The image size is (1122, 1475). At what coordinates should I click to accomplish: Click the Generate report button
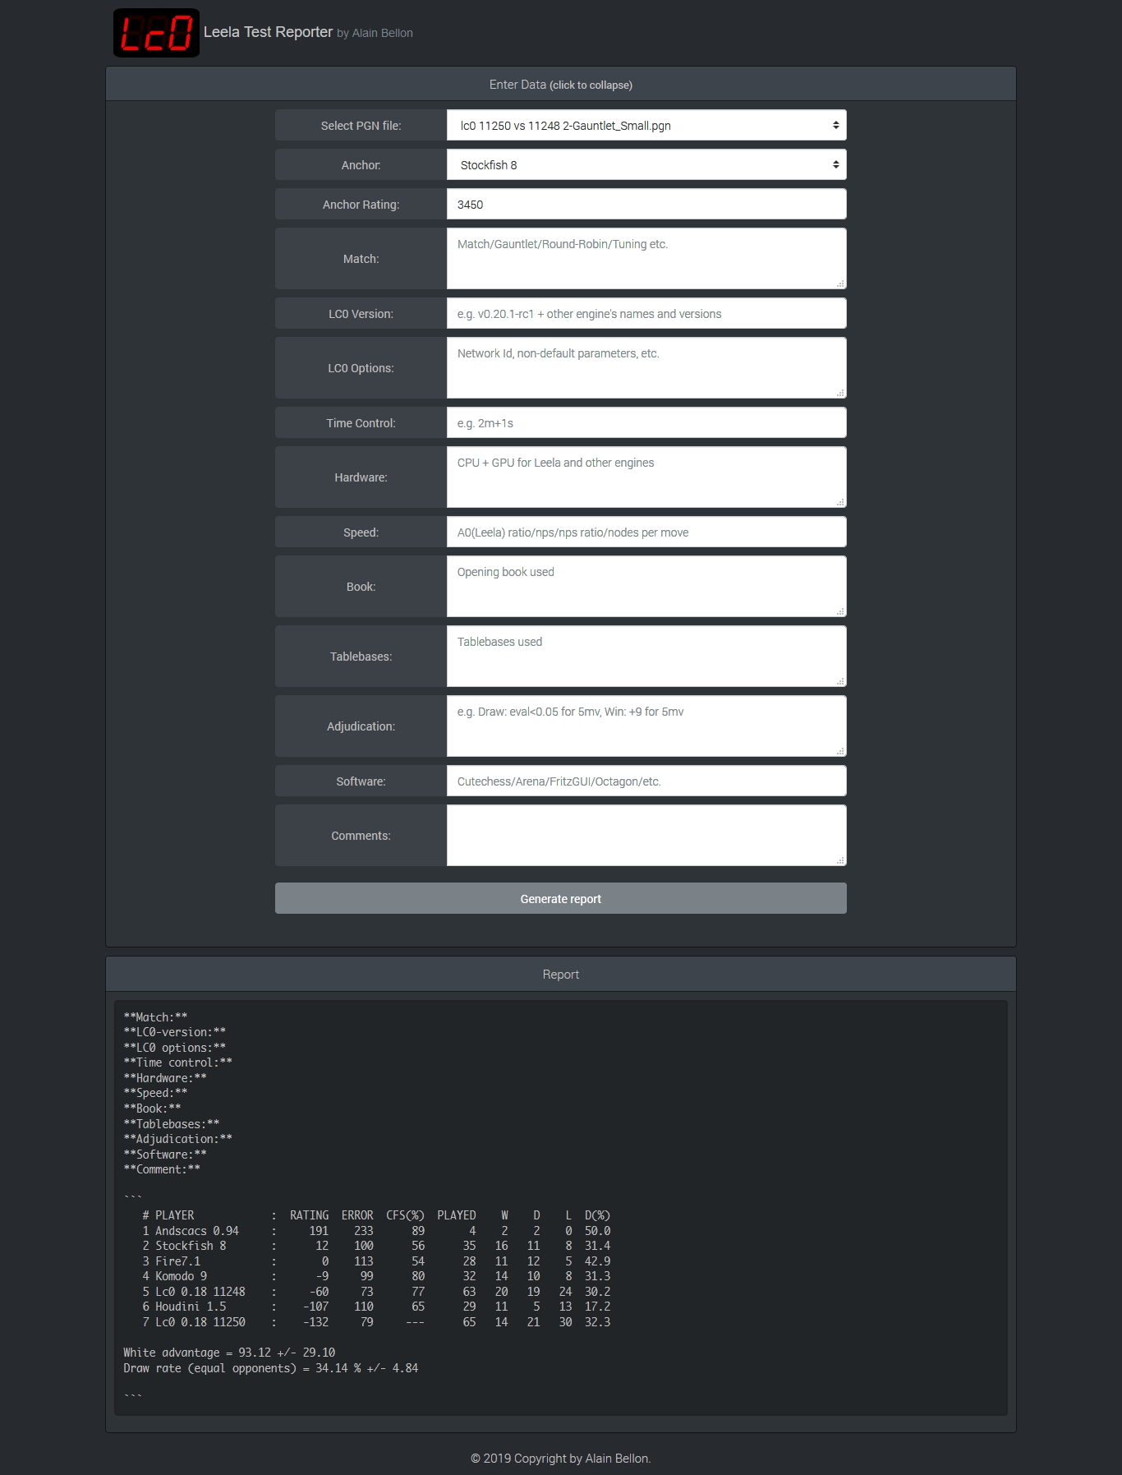(561, 899)
